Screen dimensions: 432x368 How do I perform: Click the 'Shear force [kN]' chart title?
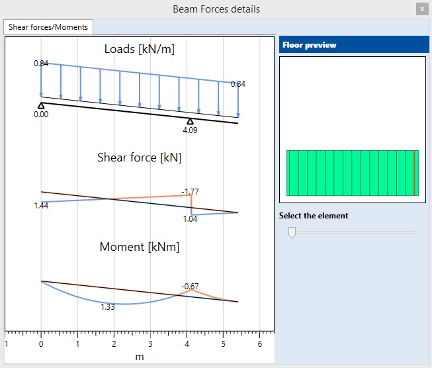click(140, 158)
